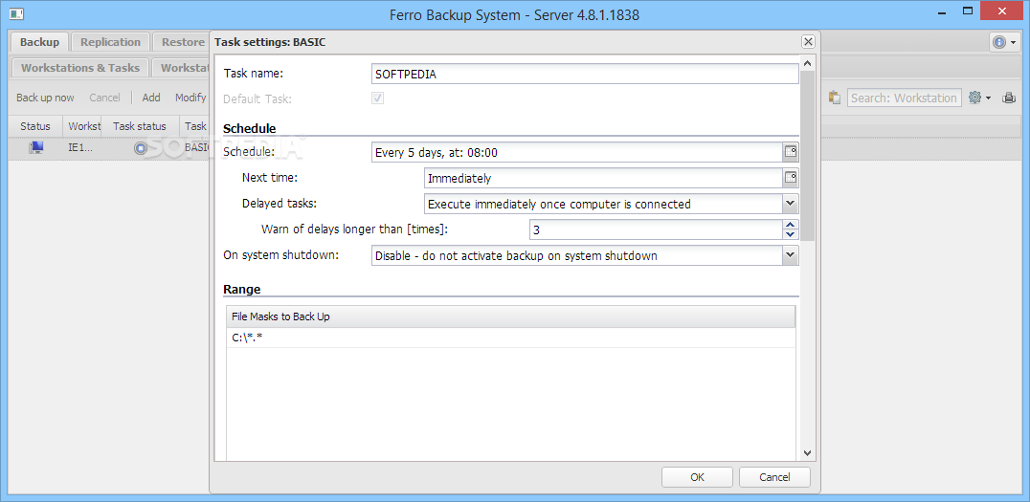Expand the On system shutdown dropdown

[791, 256]
